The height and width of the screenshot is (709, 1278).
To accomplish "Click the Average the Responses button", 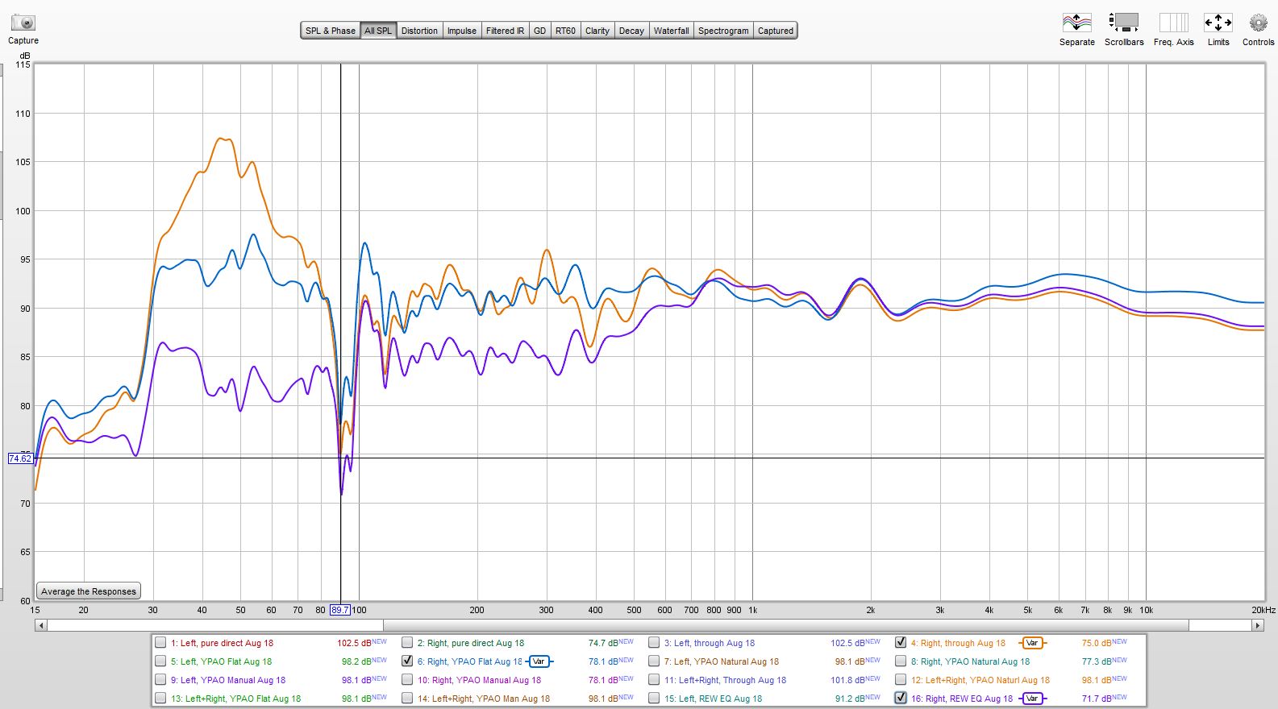I will coord(89,591).
